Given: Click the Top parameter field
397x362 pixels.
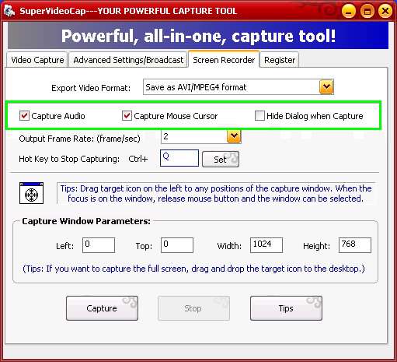Looking at the screenshot, I should point(177,245).
